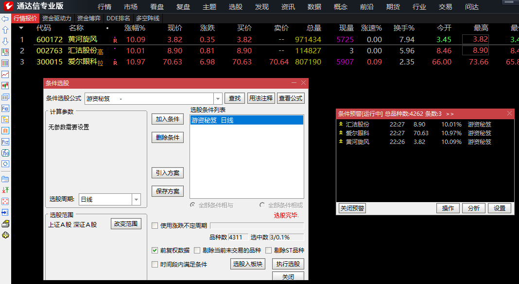Open the candlestick chart icon in sidebar
The height and width of the screenshot is (284, 519).
point(5,86)
